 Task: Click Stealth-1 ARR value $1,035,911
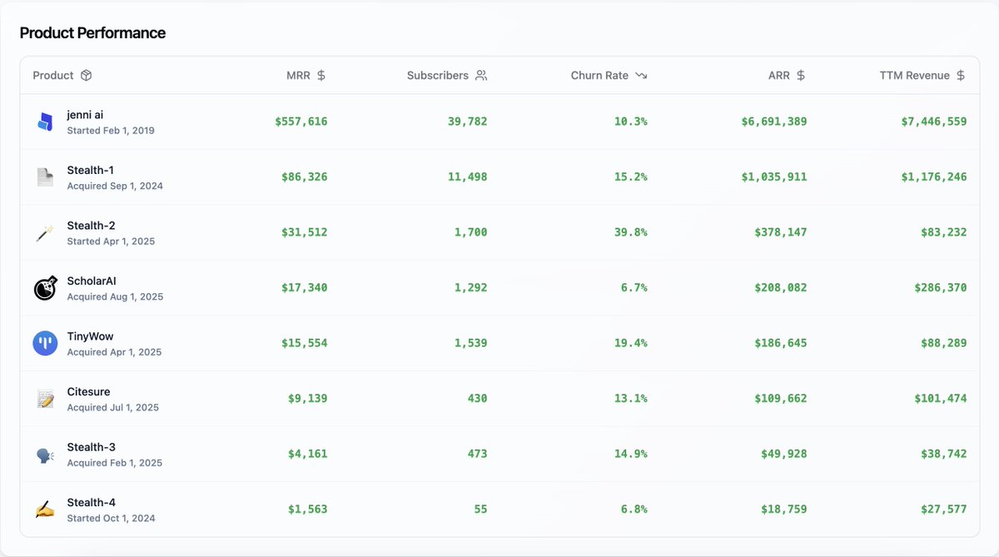[x=774, y=177]
